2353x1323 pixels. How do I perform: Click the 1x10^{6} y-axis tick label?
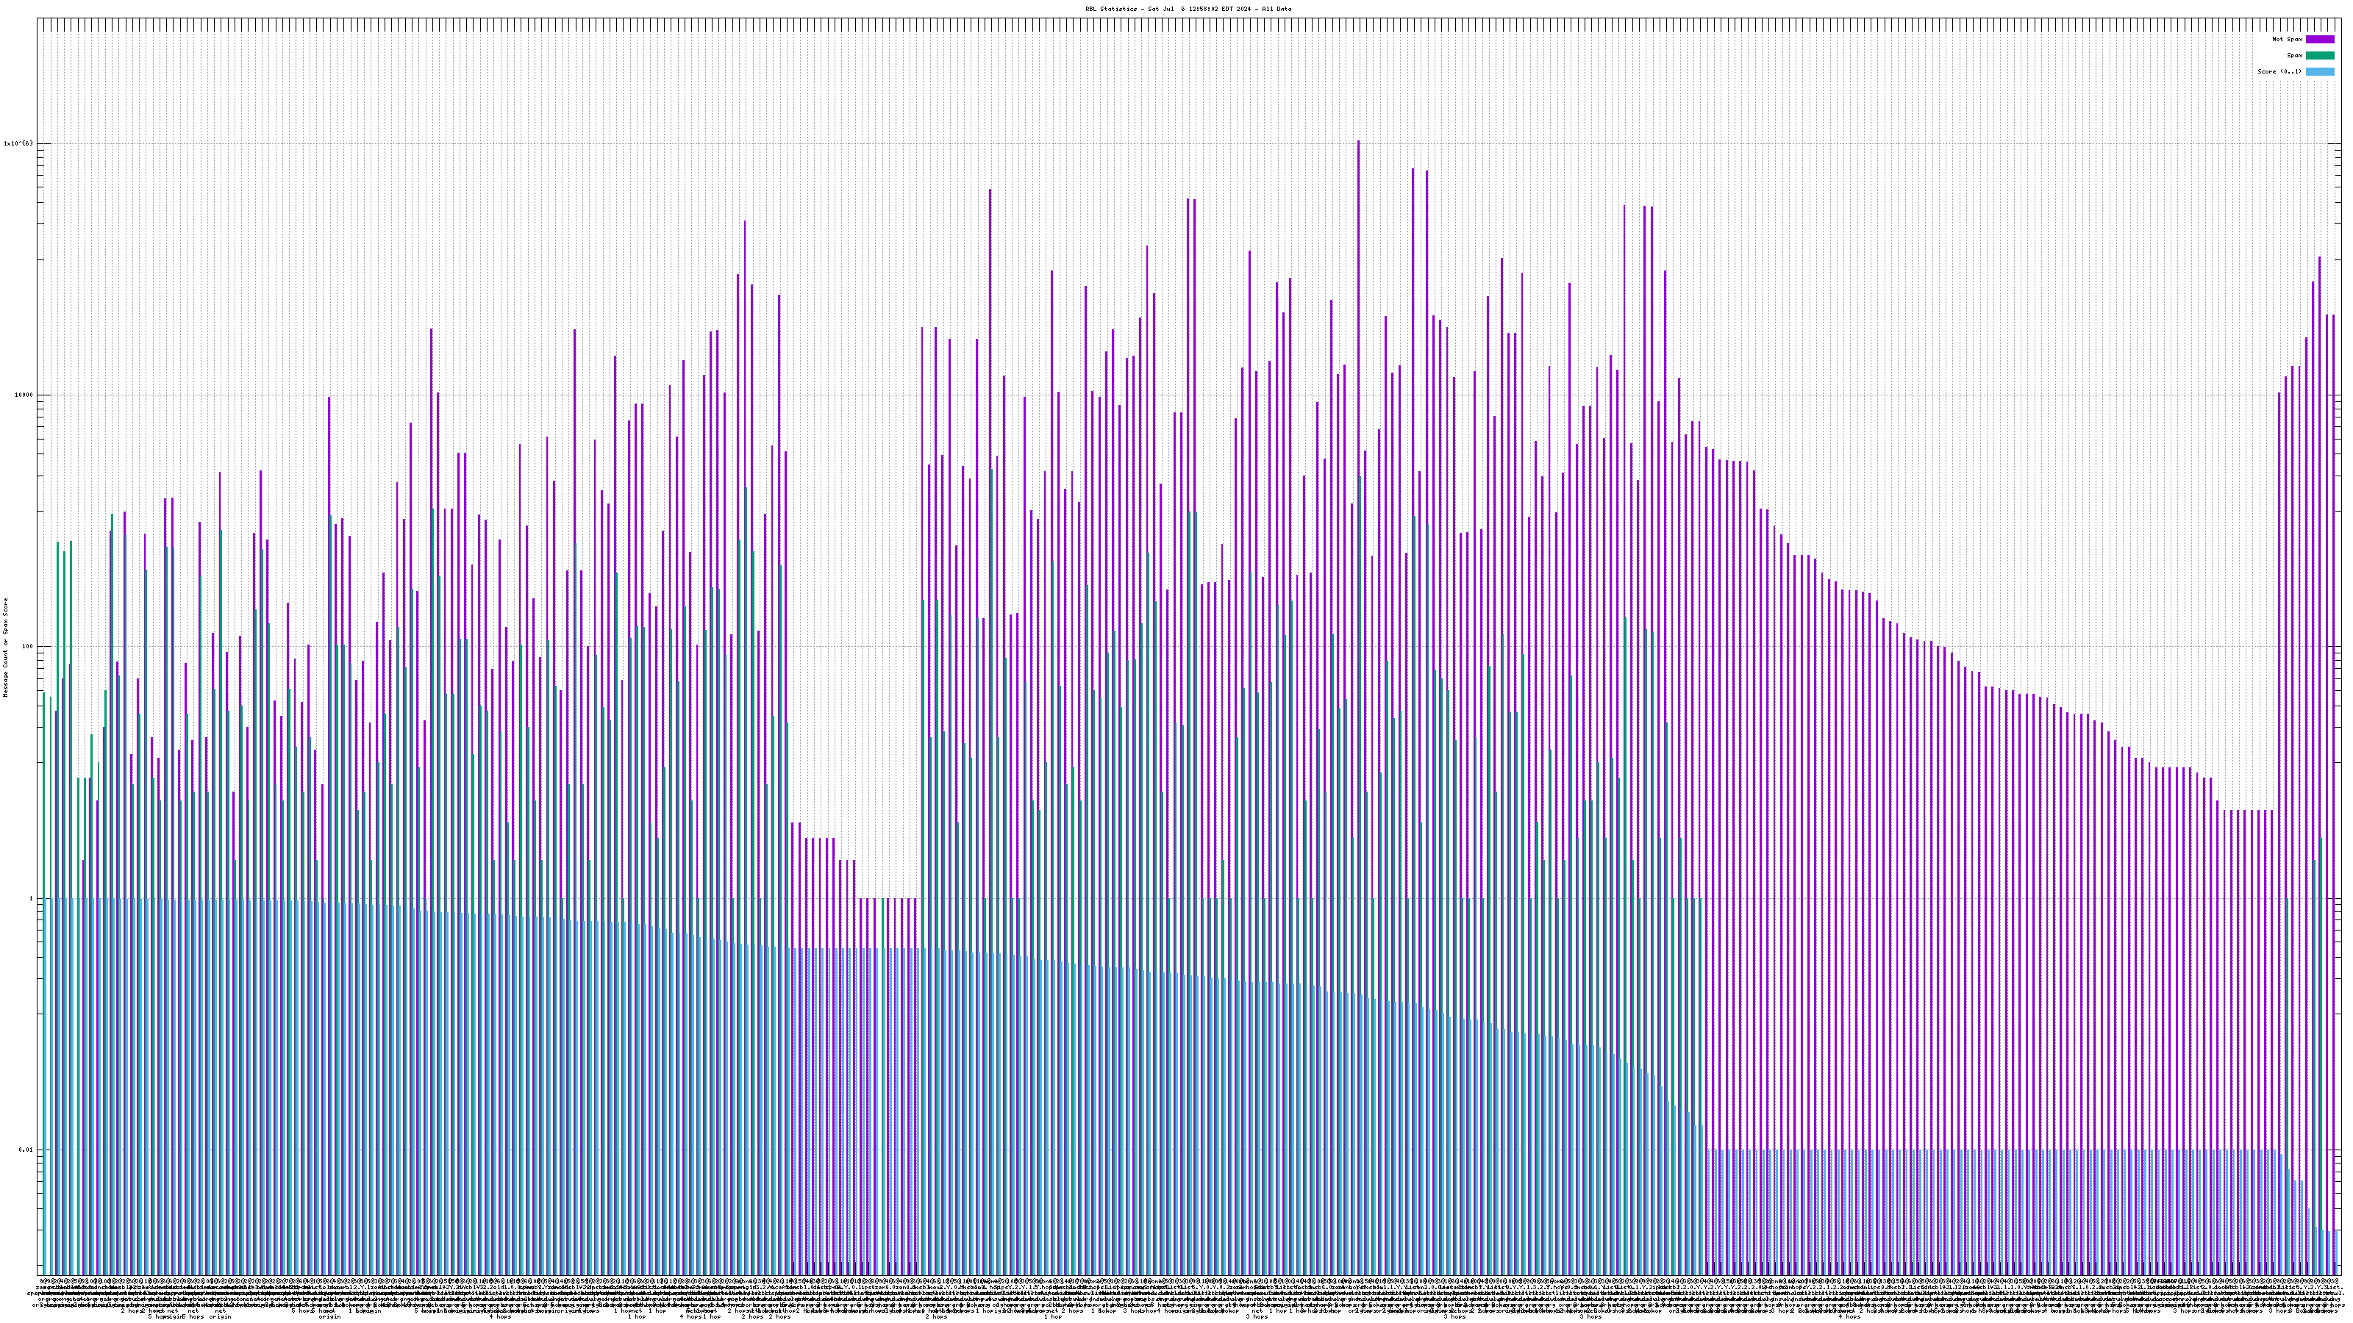pyautogui.click(x=18, y=143)
